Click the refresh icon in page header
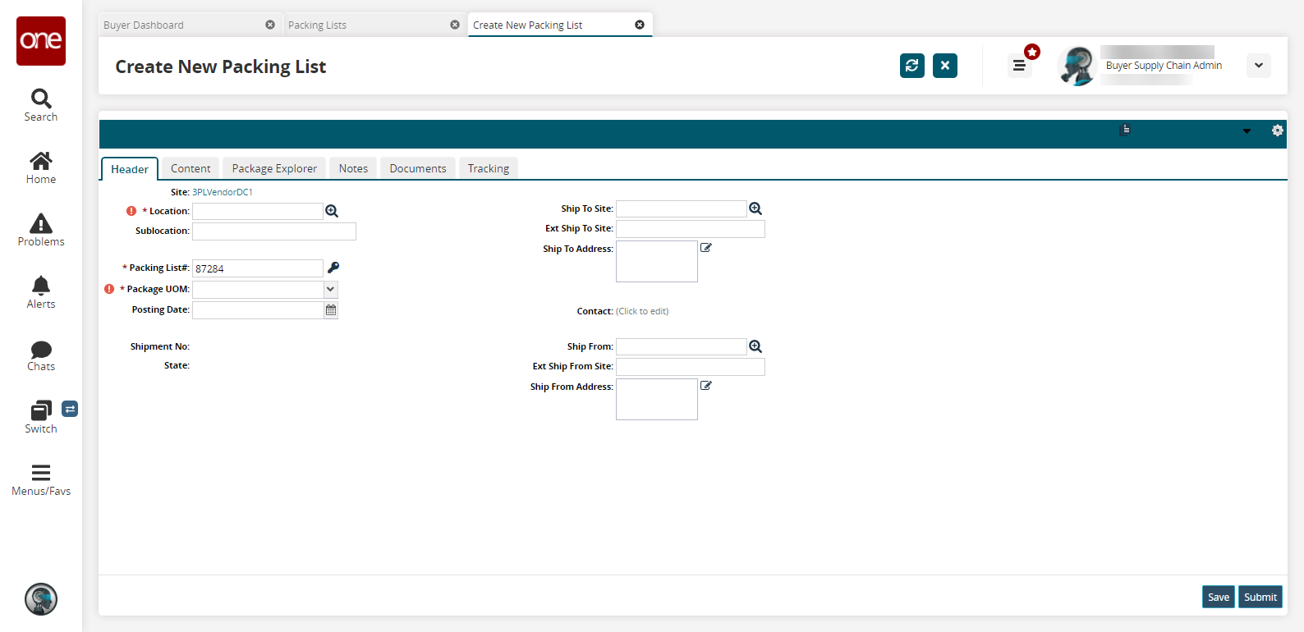The height and width of the screenshot is (632, 1304). [x=911, y=66]
